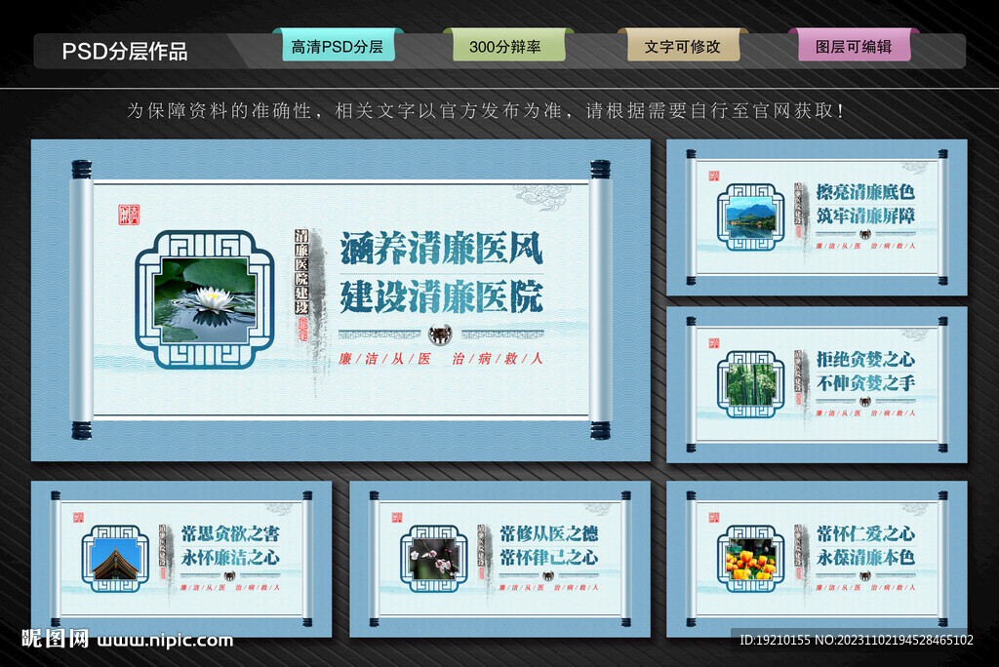This screenshot has width=999, height=667.
Task: Click the orange tulips picture frame
Action: pyautogui.click(x=750, y=559)
